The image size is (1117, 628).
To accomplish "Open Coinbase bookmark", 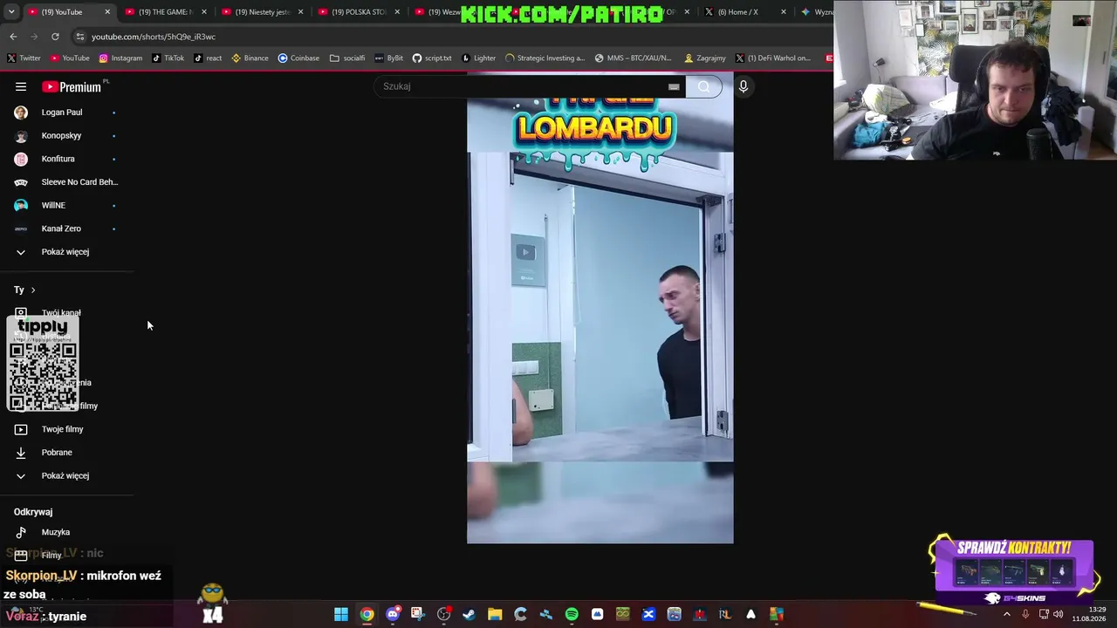I will (298, 58).
